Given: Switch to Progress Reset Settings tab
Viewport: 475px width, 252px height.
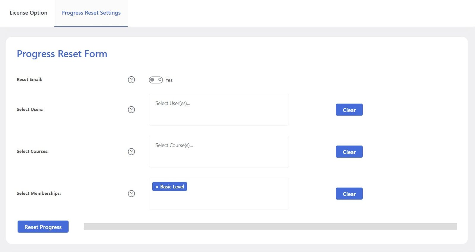Looking at the screenshot, I should point(91,13).
